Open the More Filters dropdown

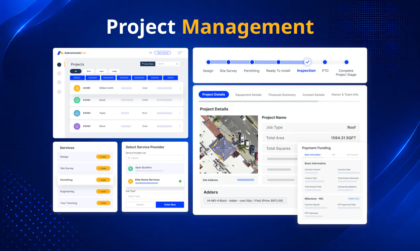click(x=148, y=64)
